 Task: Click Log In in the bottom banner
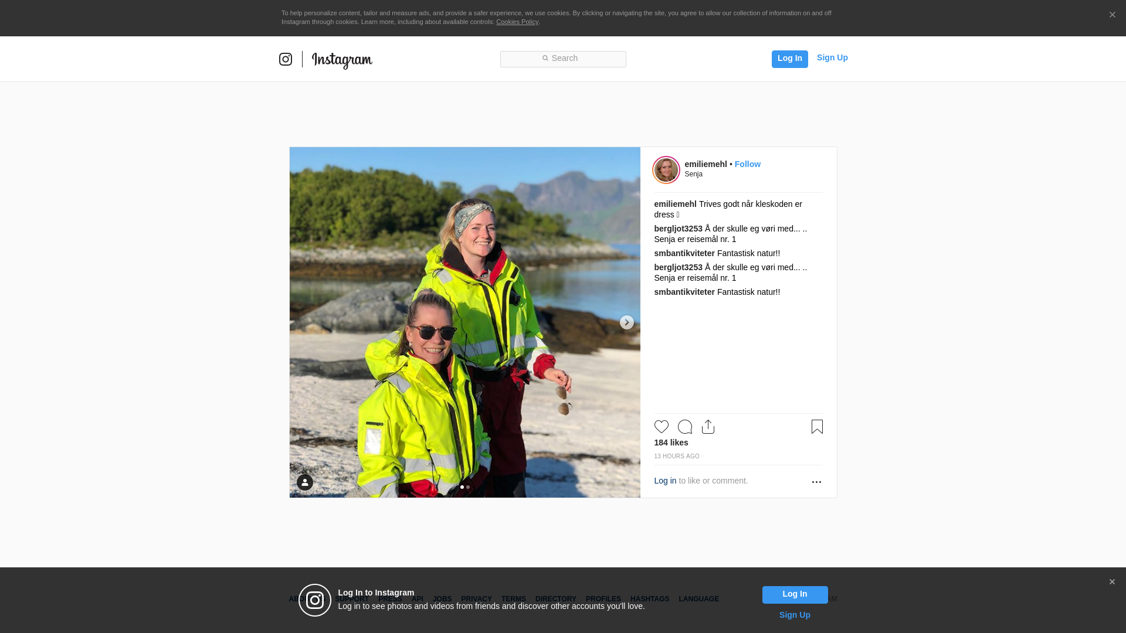tap(795, 595)
